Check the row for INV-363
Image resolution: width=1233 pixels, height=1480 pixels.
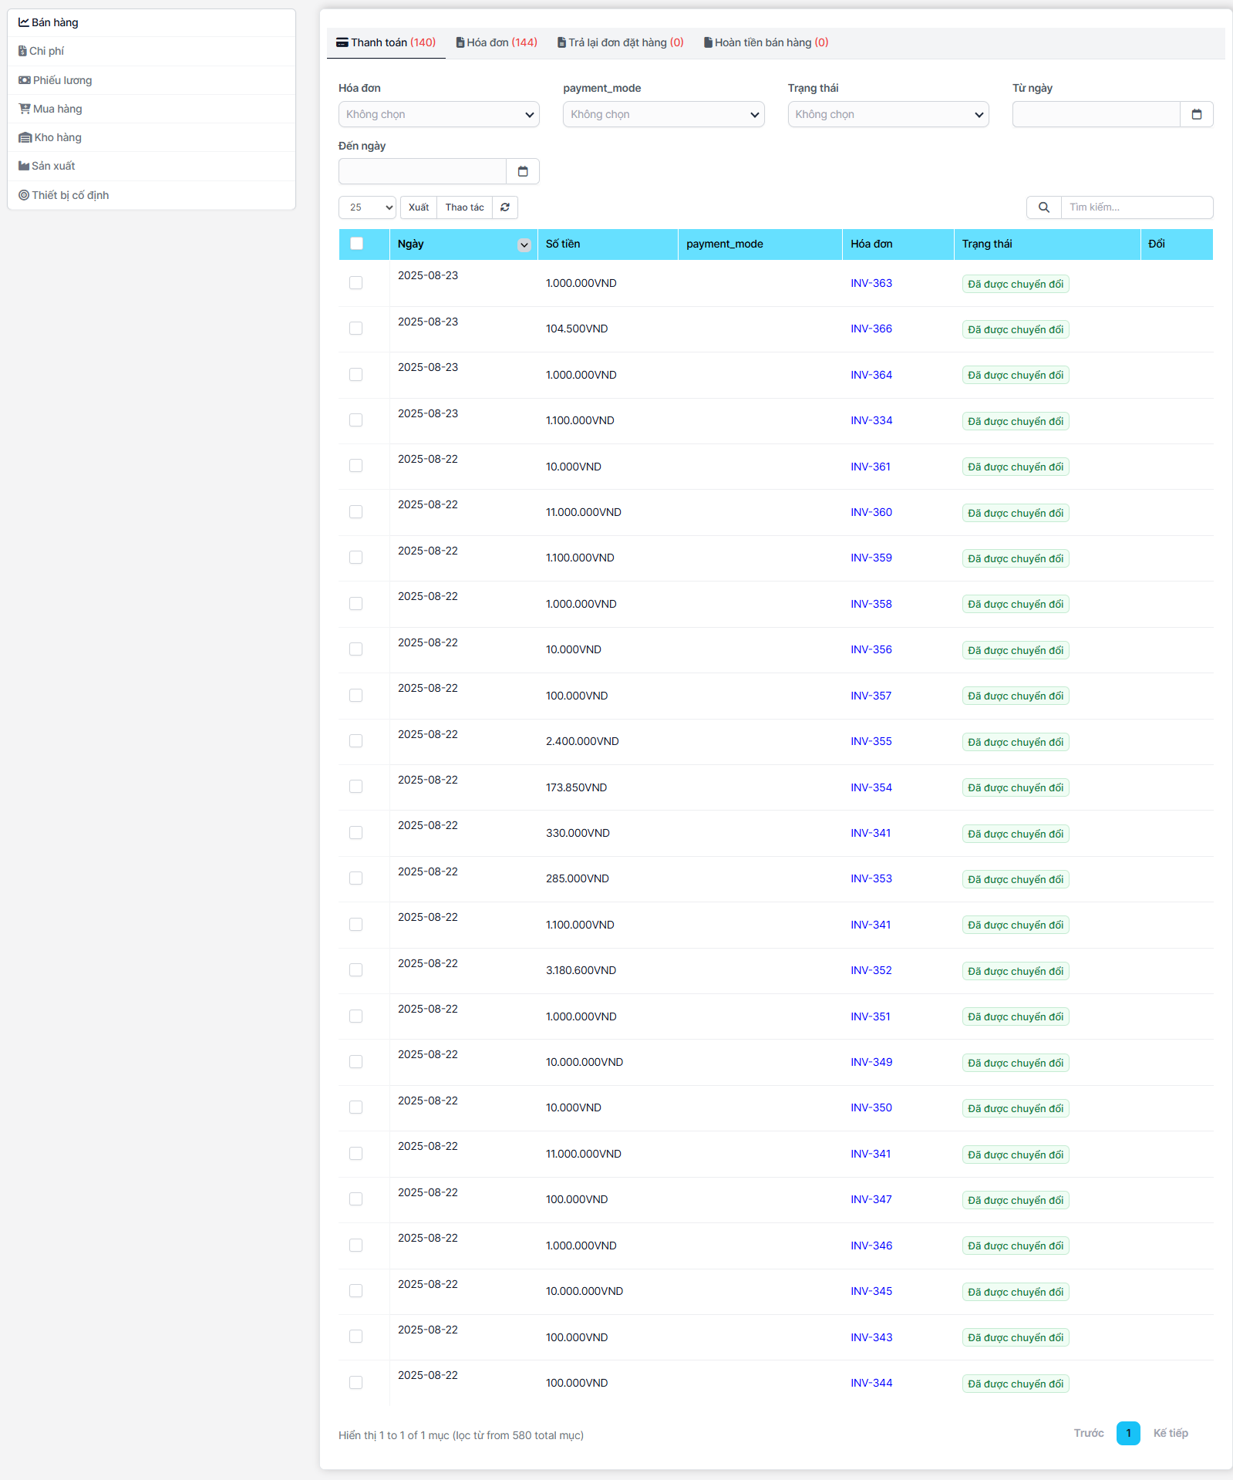355,283
